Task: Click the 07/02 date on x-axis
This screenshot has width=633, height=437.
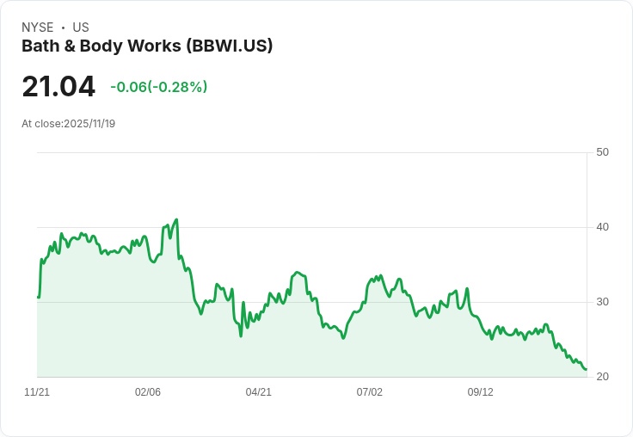Action: 369,392
